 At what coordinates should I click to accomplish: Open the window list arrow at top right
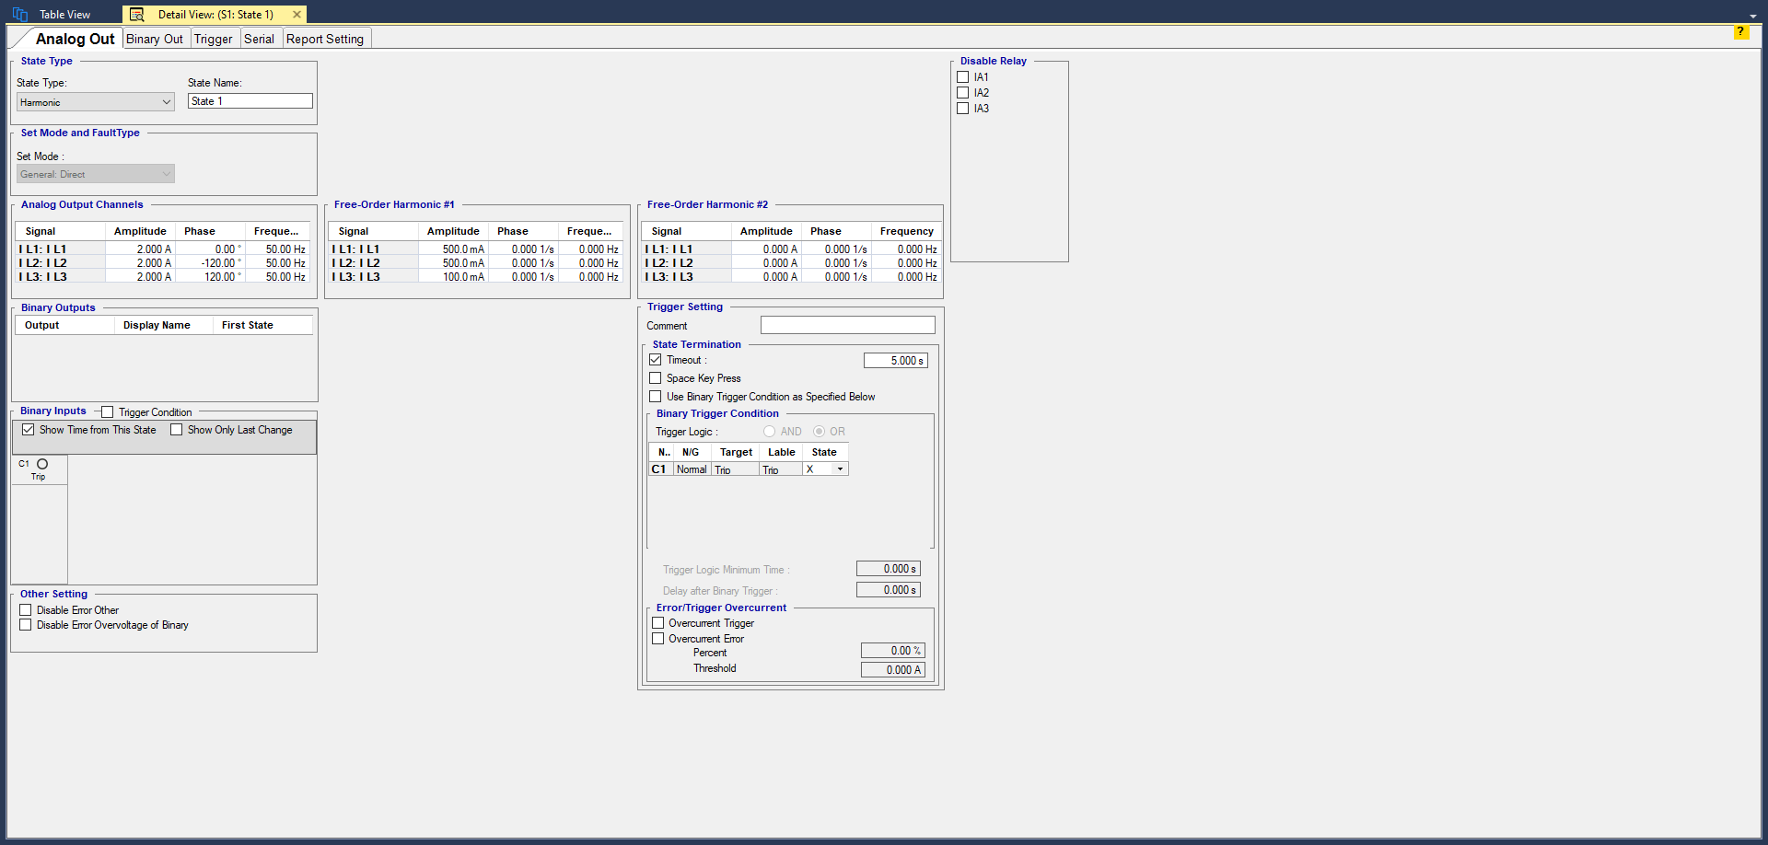pyautogui.click(x=1753, y=17)
